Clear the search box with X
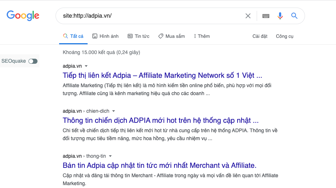Image resolution: width=336 pixels, height=188 pixels. pyautogui.click(x=248, y=16)
